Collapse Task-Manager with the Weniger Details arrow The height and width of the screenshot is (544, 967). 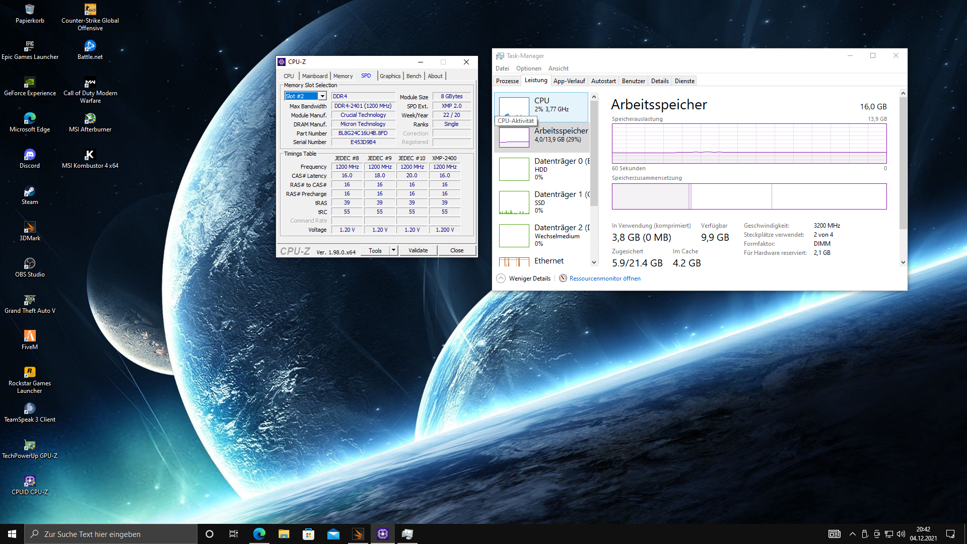501,279
